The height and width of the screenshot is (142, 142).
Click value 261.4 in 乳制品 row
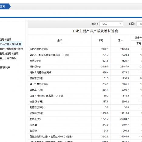(x=105, y=90)
